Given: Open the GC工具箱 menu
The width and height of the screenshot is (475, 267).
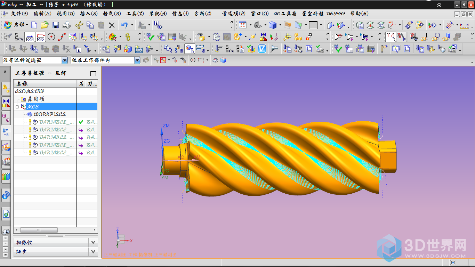Looking at the screenshot, I should coord(285,14).
